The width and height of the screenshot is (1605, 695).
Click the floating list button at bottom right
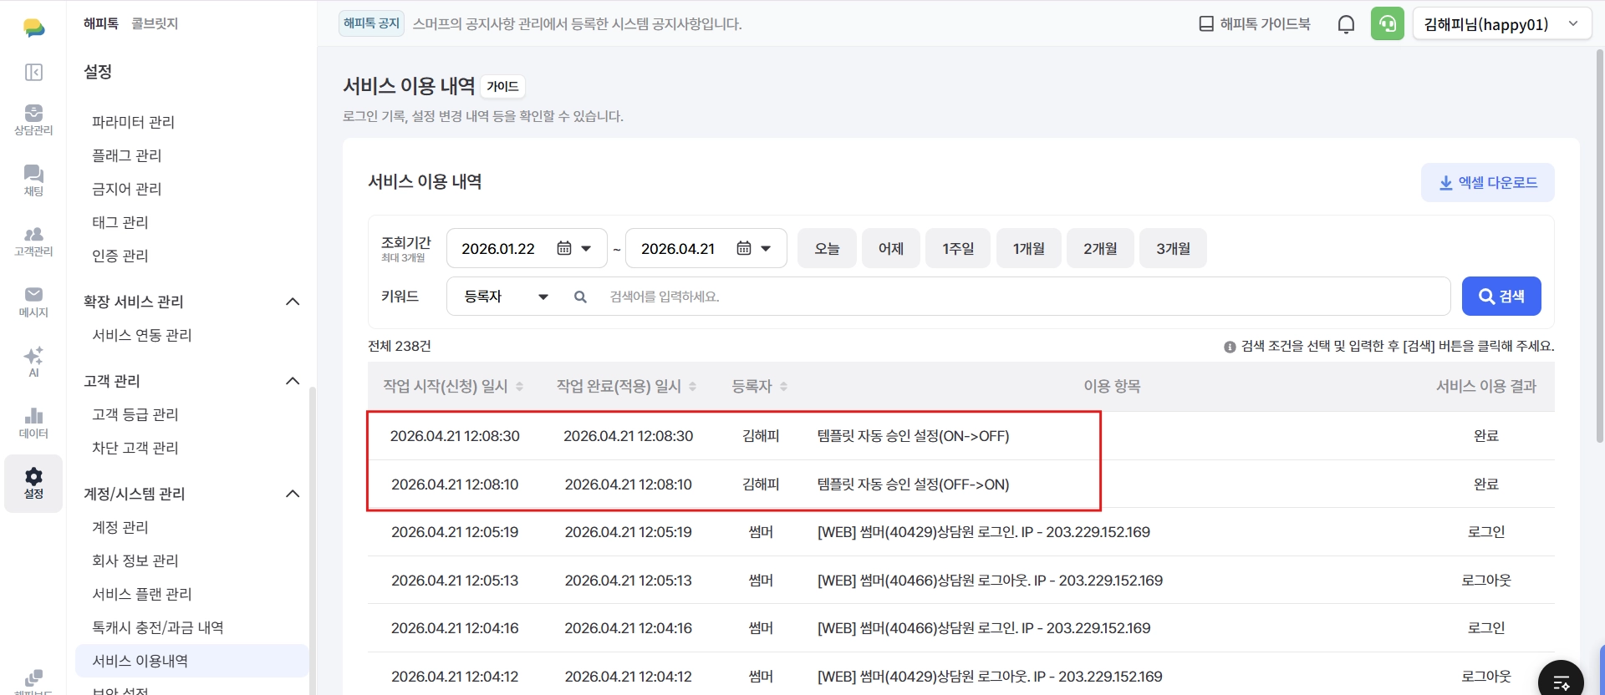1561,682
